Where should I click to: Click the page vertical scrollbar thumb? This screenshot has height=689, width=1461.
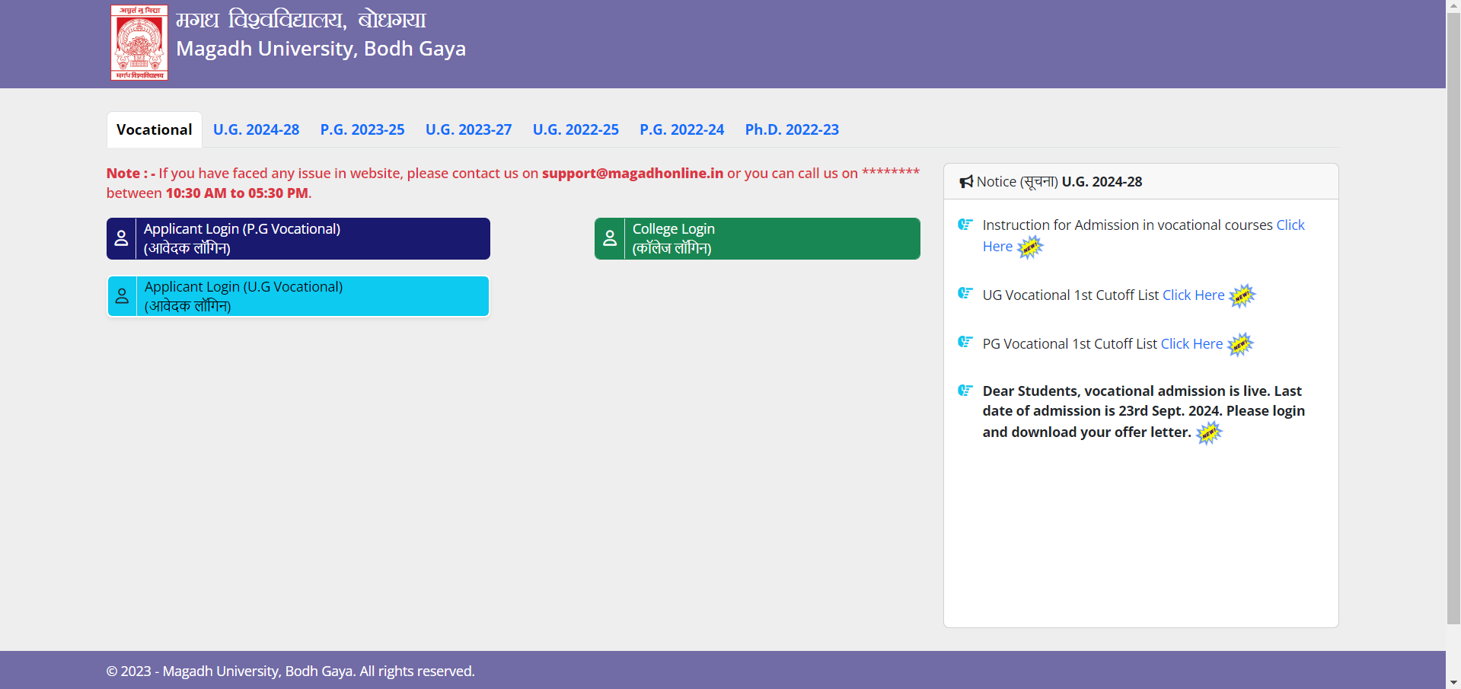point(1453,318)
